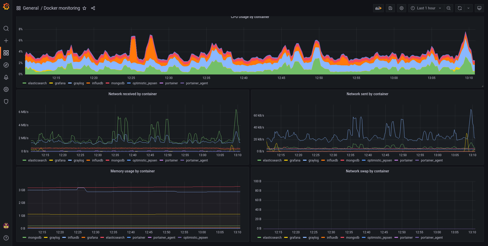Go to the General folder link
The height and width of the screenshot is (246, 488).
[31, 8]
